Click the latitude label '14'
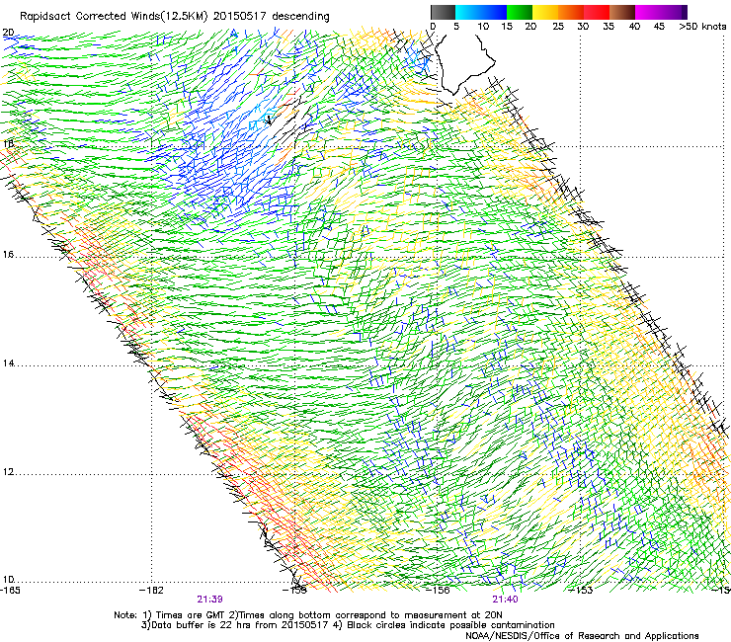Viewport: 731px width, 642px height. pyautogui.click(x=8, y=363)
